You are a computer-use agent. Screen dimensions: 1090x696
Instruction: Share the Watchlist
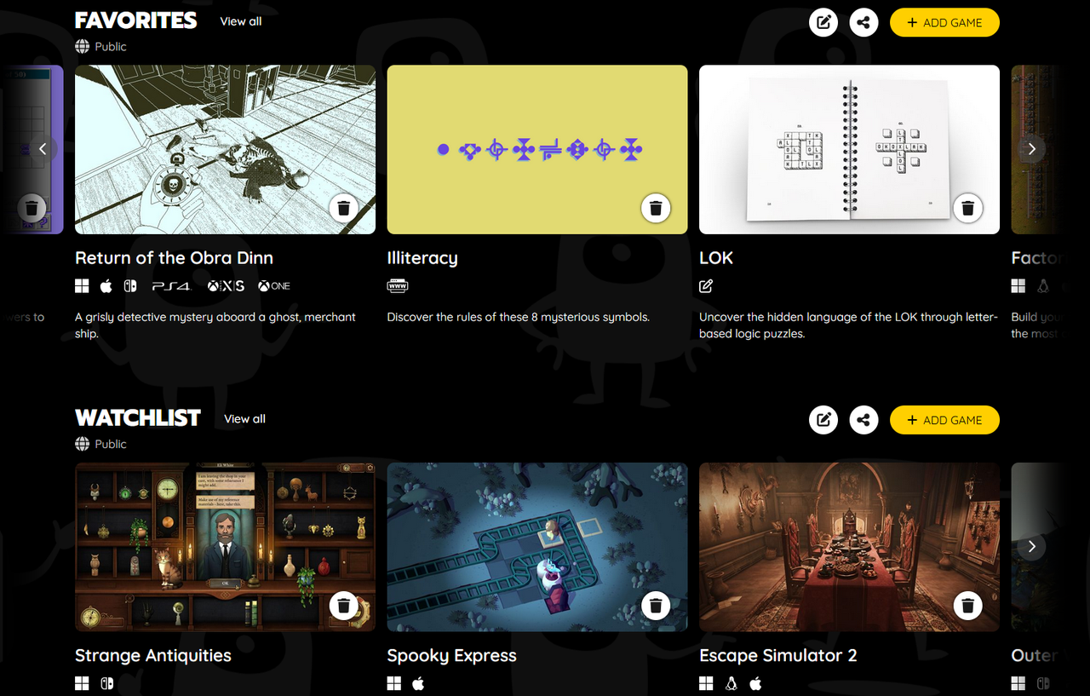863,420
